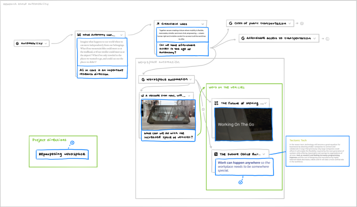357x207 pixels.
Task: Open the 'Working On The Go' video thumbnail
Action: click(x=244, y=124)
